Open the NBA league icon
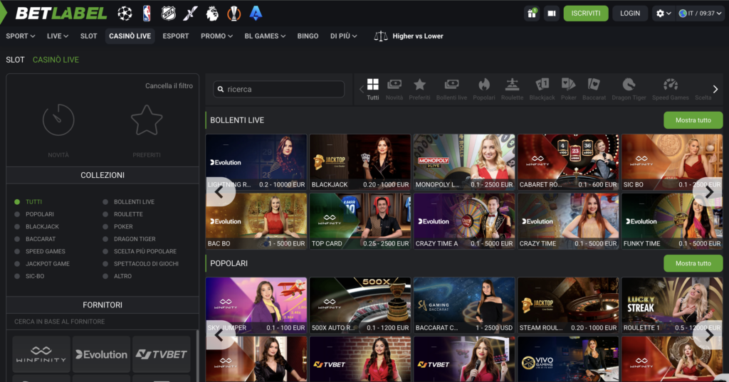The image size is (729, 382). click(147, 14)
